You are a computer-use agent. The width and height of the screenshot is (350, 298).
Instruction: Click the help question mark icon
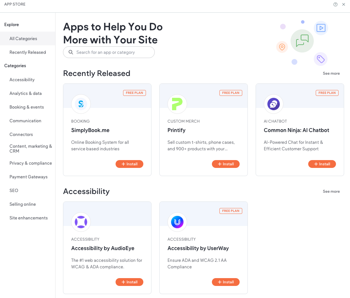point(335,5)
